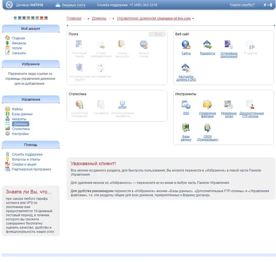Open Статистика in the sidebar menu
This screenshot has height=262, width=276.
(21, 129)
